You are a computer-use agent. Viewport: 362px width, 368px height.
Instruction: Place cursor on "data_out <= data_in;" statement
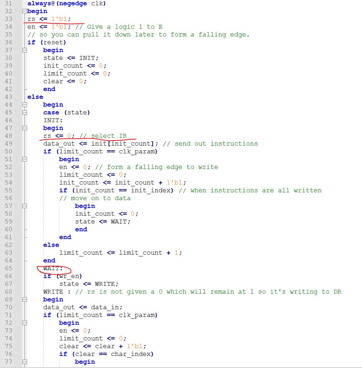coord(83,307)
